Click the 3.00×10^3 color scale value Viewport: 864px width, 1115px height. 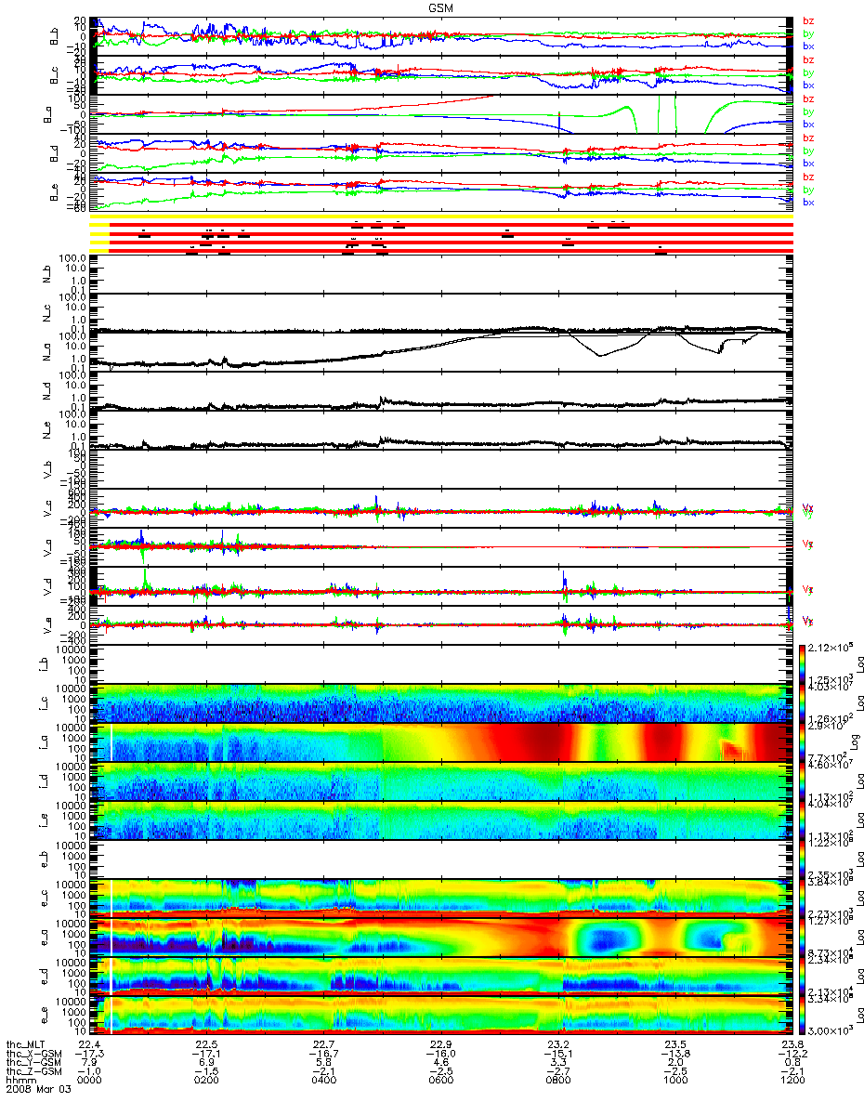click(831, 1030)
